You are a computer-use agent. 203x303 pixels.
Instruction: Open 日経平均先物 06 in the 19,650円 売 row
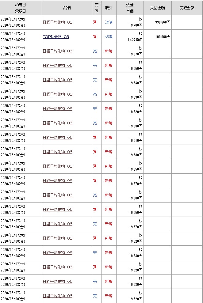pos(57,66)
